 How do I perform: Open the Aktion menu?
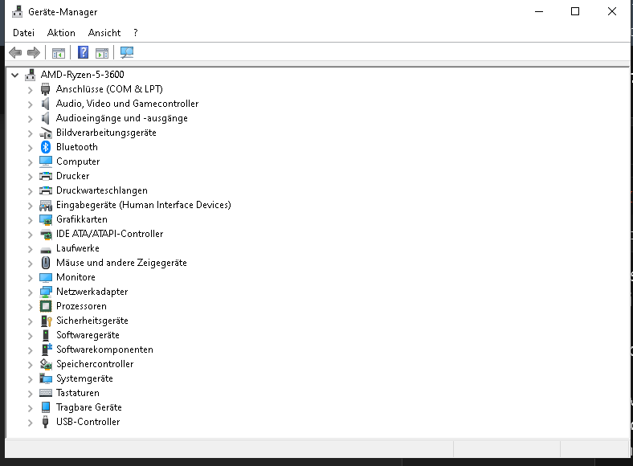(x=61, y=33)
